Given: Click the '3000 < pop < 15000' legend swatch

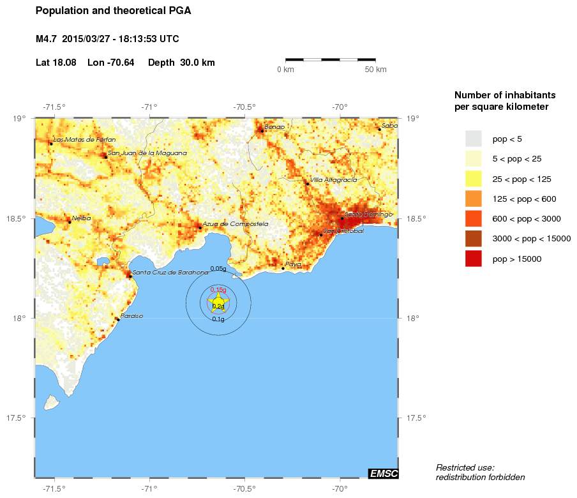Looking at the screenshot, I should (x=473, y=239).
